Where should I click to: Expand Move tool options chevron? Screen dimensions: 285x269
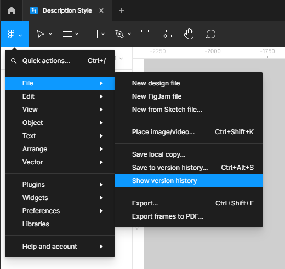pyautogui.click(x=50, y=34)
